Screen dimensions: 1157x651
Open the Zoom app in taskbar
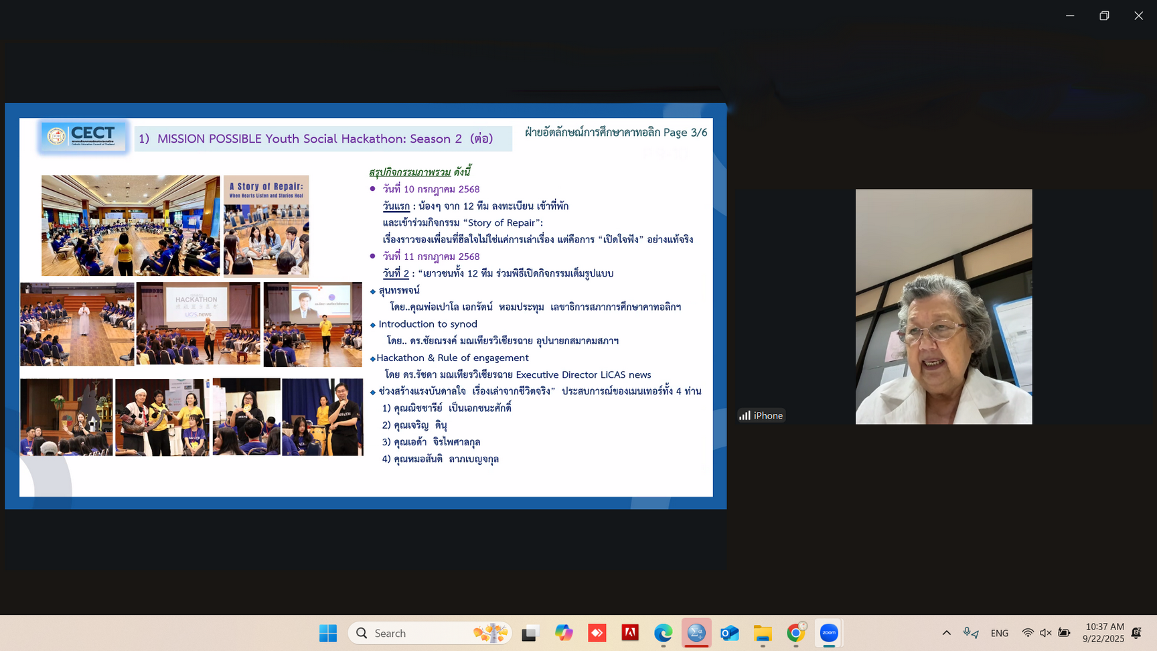pyautogui.click(x=829, y=633)
